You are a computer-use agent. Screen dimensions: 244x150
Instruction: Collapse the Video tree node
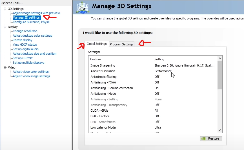click(x=5, y=67)
